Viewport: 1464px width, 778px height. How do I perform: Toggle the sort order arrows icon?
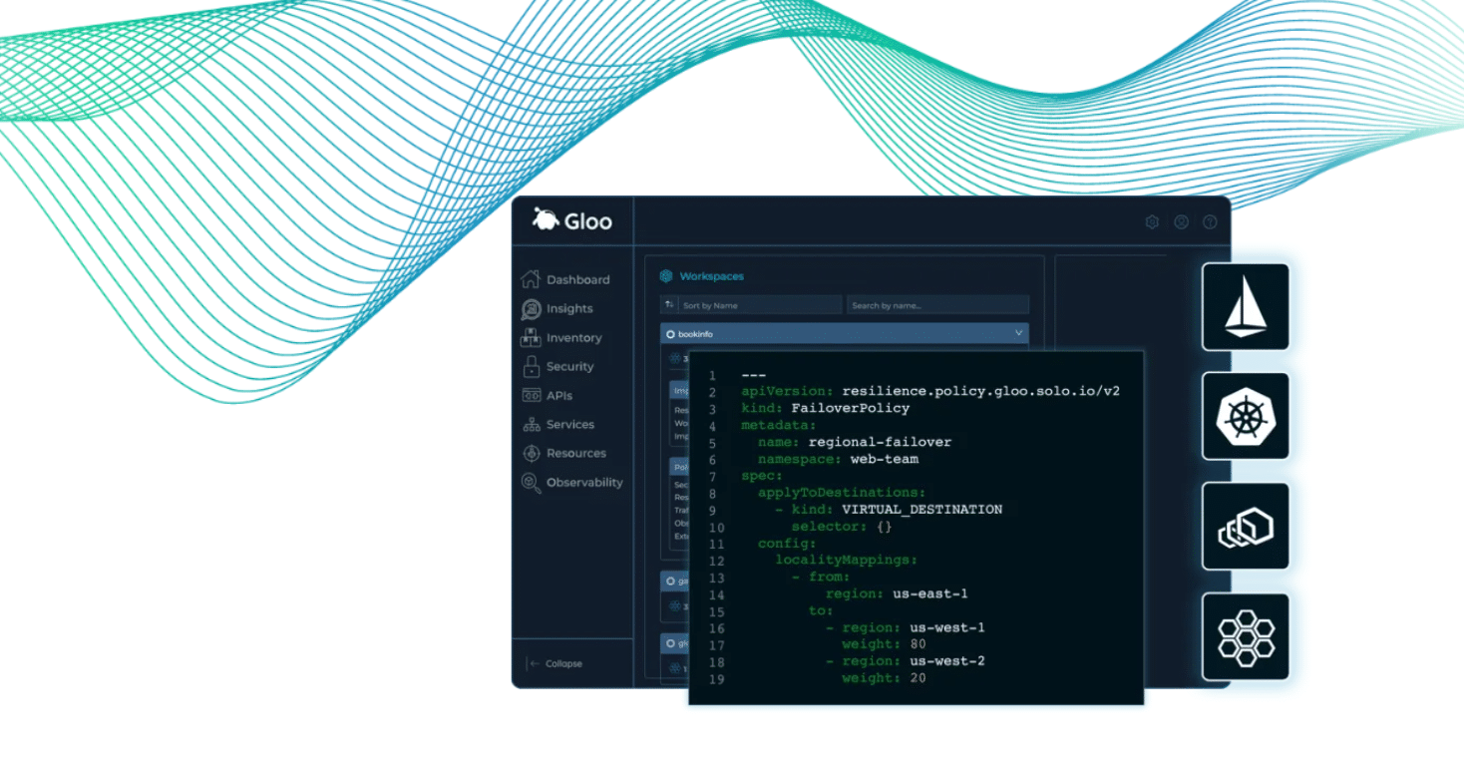pos(669,305)
